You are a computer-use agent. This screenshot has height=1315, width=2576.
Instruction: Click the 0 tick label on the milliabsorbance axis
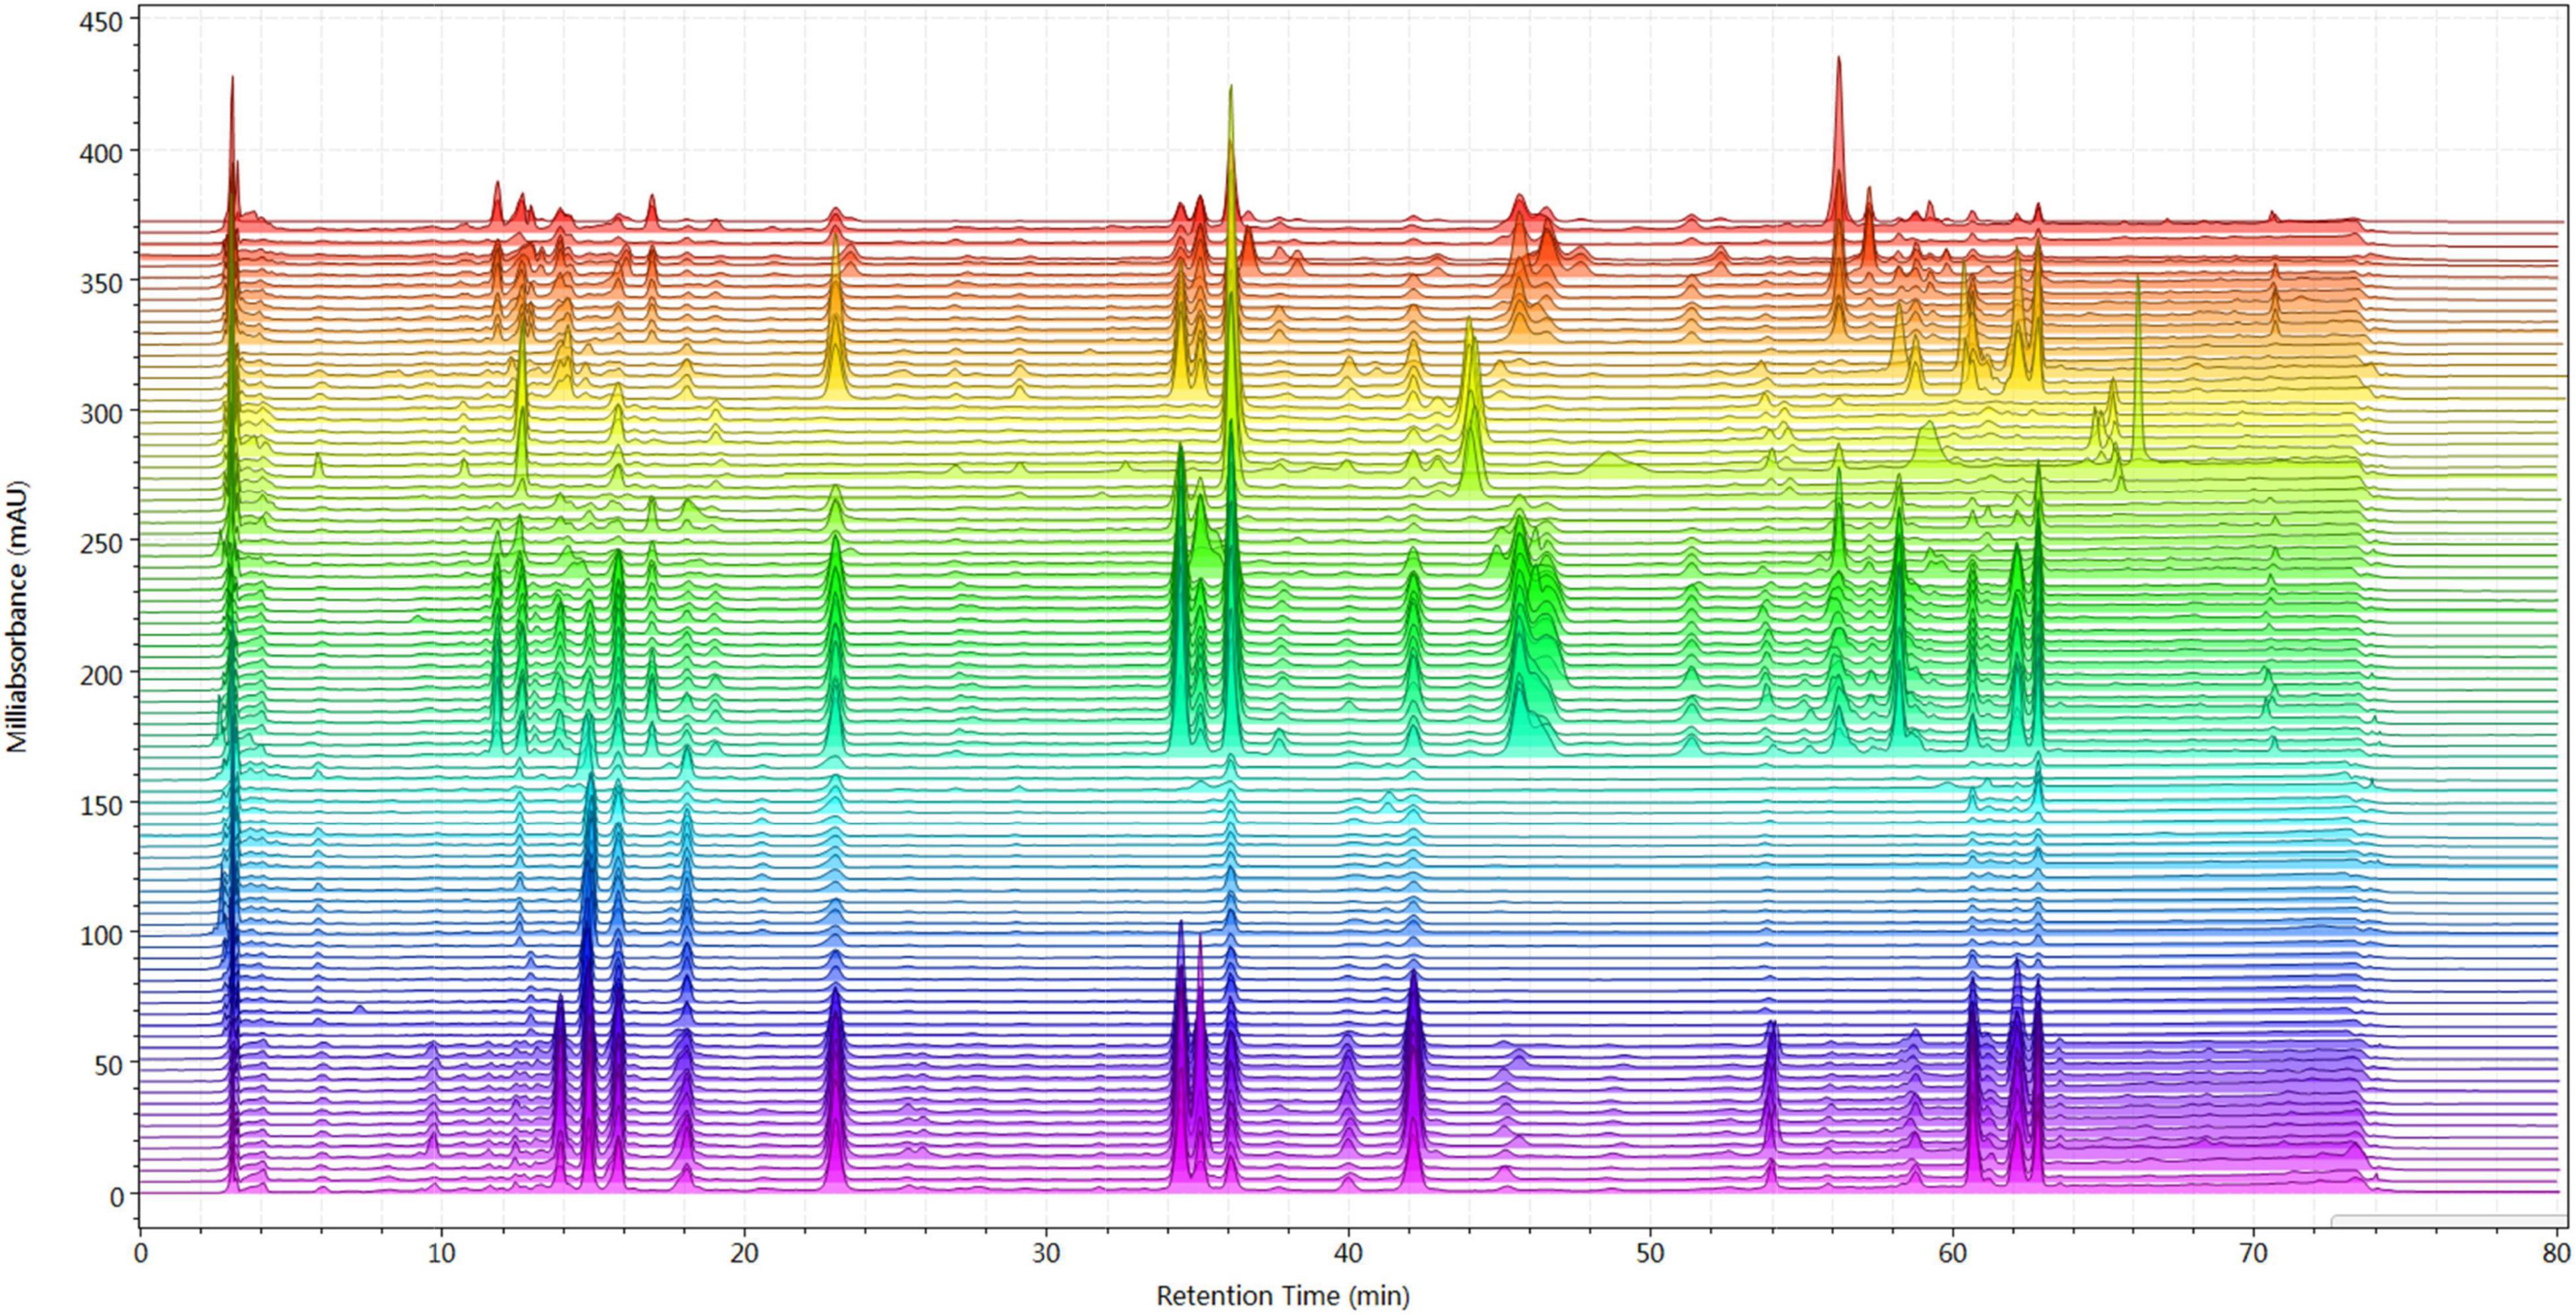click(117, 1196)
